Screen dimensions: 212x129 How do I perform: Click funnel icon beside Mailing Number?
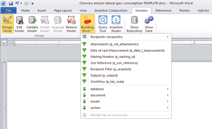click(x=84, y=57)
